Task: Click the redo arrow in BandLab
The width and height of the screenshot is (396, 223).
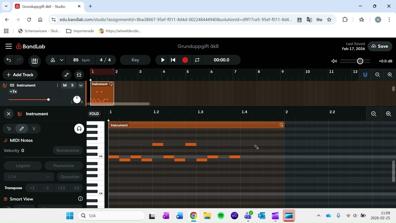Action: coord(19,60)
